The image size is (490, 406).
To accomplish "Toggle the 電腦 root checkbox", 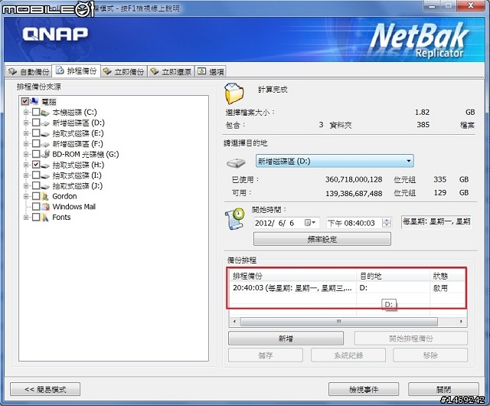I will 25,101.
